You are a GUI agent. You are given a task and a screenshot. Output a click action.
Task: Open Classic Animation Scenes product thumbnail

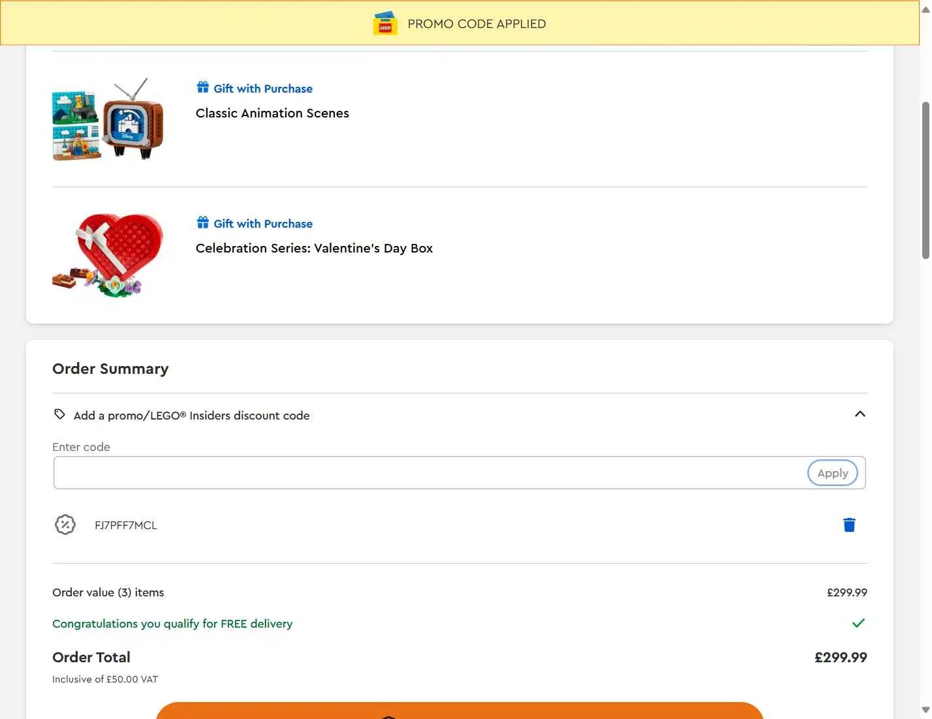click(x=108, y=119)
